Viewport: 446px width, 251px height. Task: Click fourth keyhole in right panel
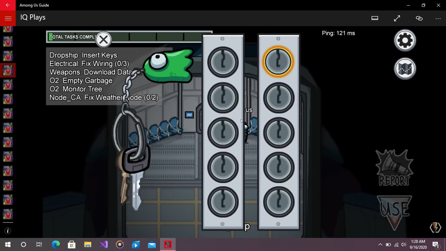pyautogui.click(x=279, y=168)
